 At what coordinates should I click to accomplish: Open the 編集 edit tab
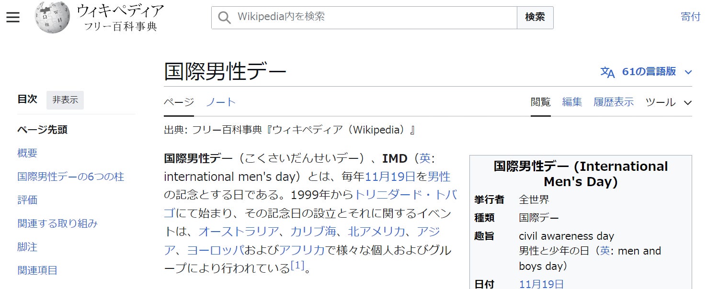(572, 102)
